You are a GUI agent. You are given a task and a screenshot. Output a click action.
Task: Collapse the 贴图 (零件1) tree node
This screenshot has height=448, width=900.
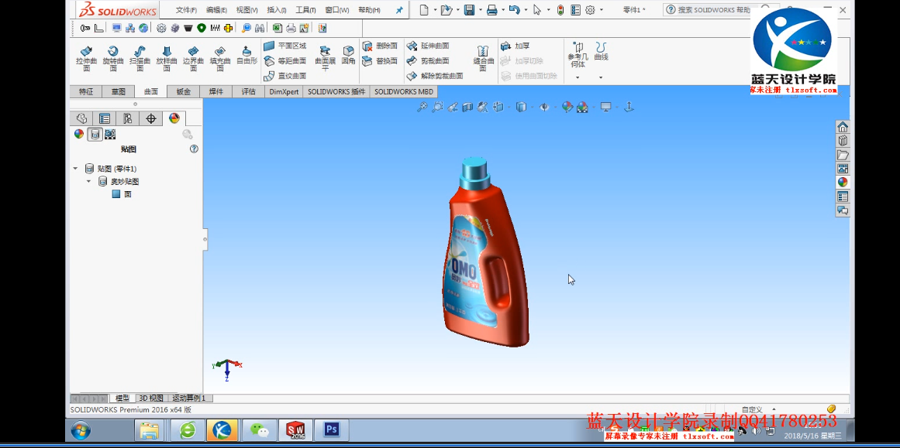pyautogui.click(x=75, y=169)
